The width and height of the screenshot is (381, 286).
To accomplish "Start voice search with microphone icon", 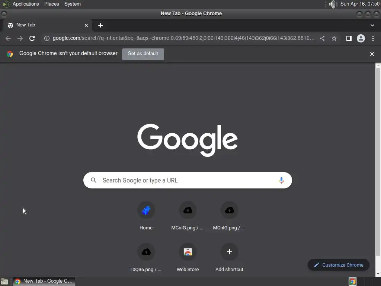I will click(281, 180).
